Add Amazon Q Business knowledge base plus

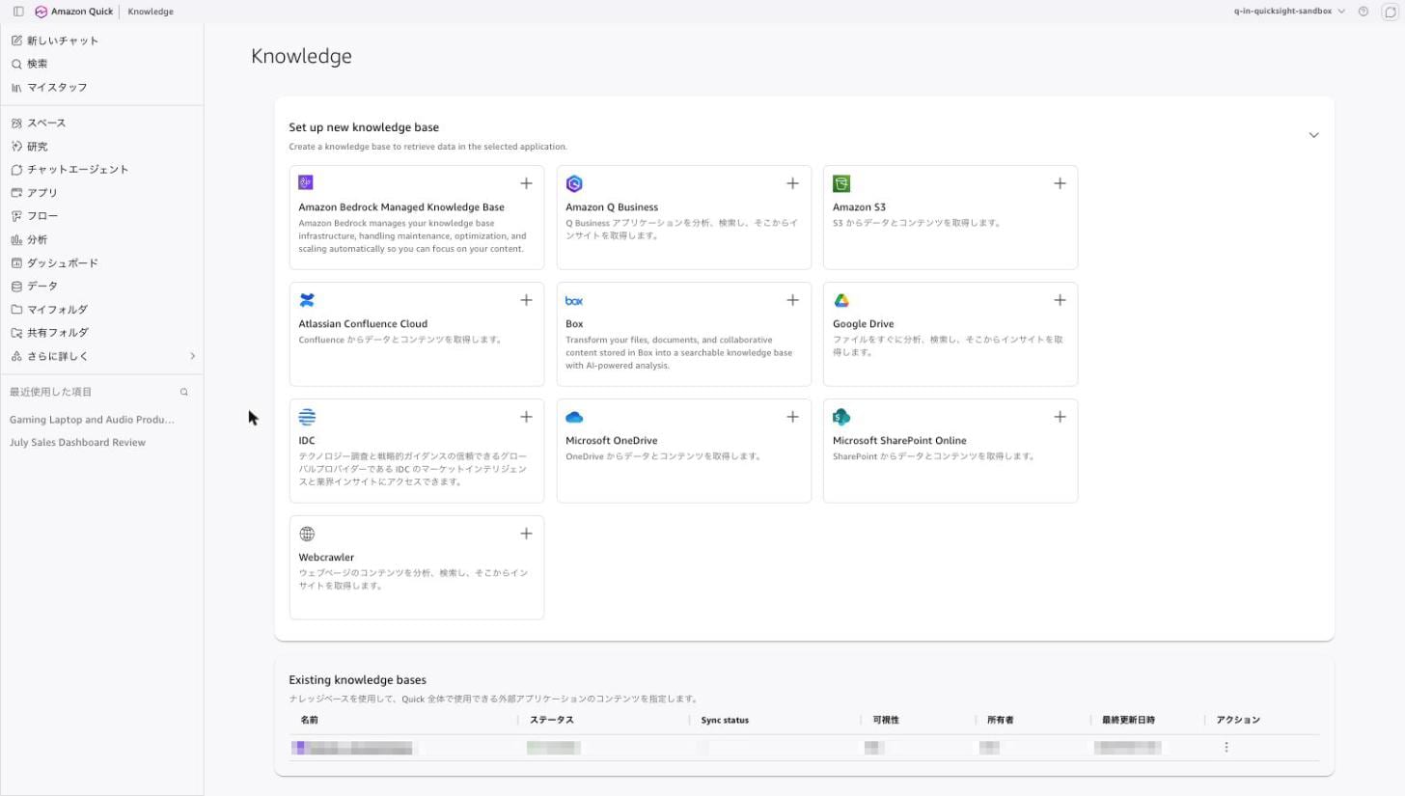click(x=792, y=183)
